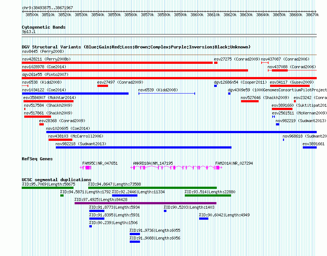The width and height of the screenshot is (327, 256).
Task: Click the green 94.8647% ID duplication bar
Action: pos(152,188)
